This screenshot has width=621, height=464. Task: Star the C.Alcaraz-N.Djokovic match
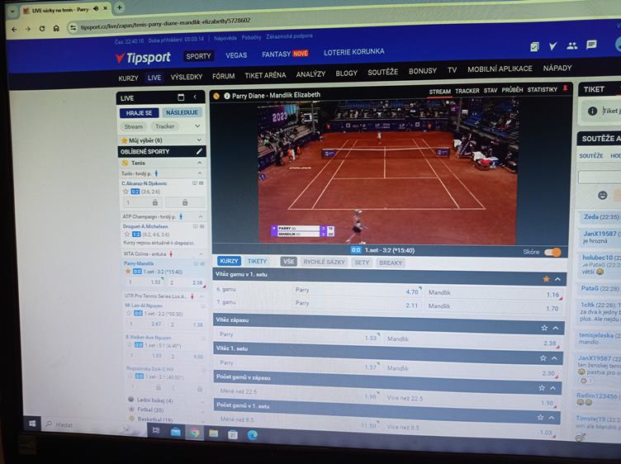click(126, 192)
